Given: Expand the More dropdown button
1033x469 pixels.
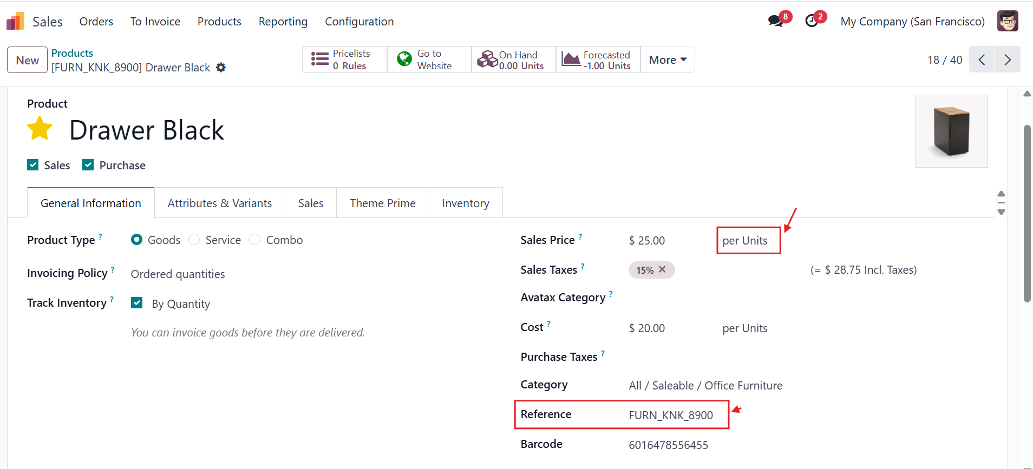Looking at the screenshot, I should tap(668, 60).
